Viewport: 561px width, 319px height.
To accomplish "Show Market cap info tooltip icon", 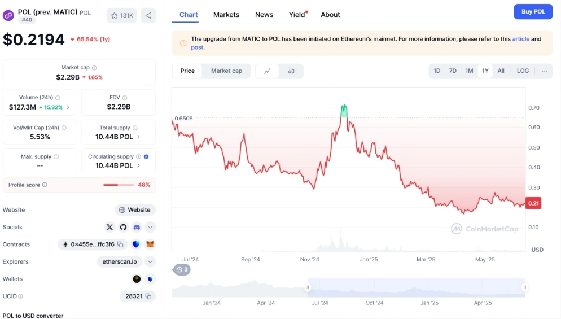I will [x=94, y=68].
